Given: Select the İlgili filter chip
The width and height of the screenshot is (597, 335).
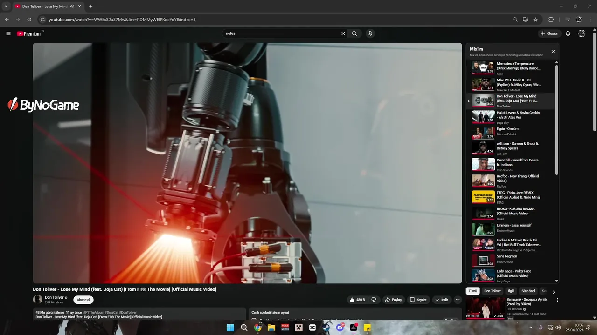Looking at the screenshot, I should [x=511, y=291].
